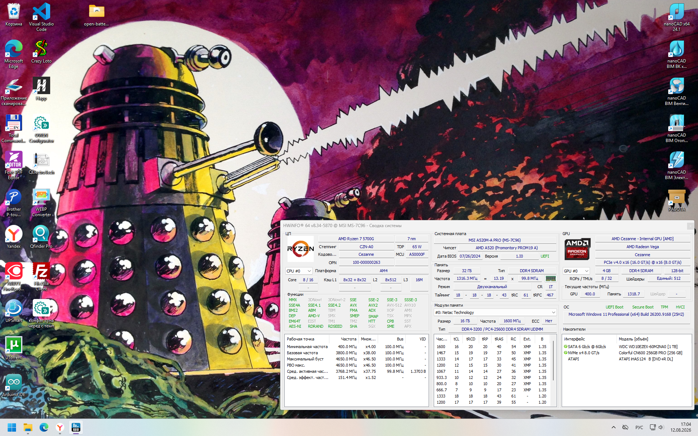Click the memory module icon in HWiNFO
The width and height of the screenshot is (698, 436).
[x=551, y=278]
